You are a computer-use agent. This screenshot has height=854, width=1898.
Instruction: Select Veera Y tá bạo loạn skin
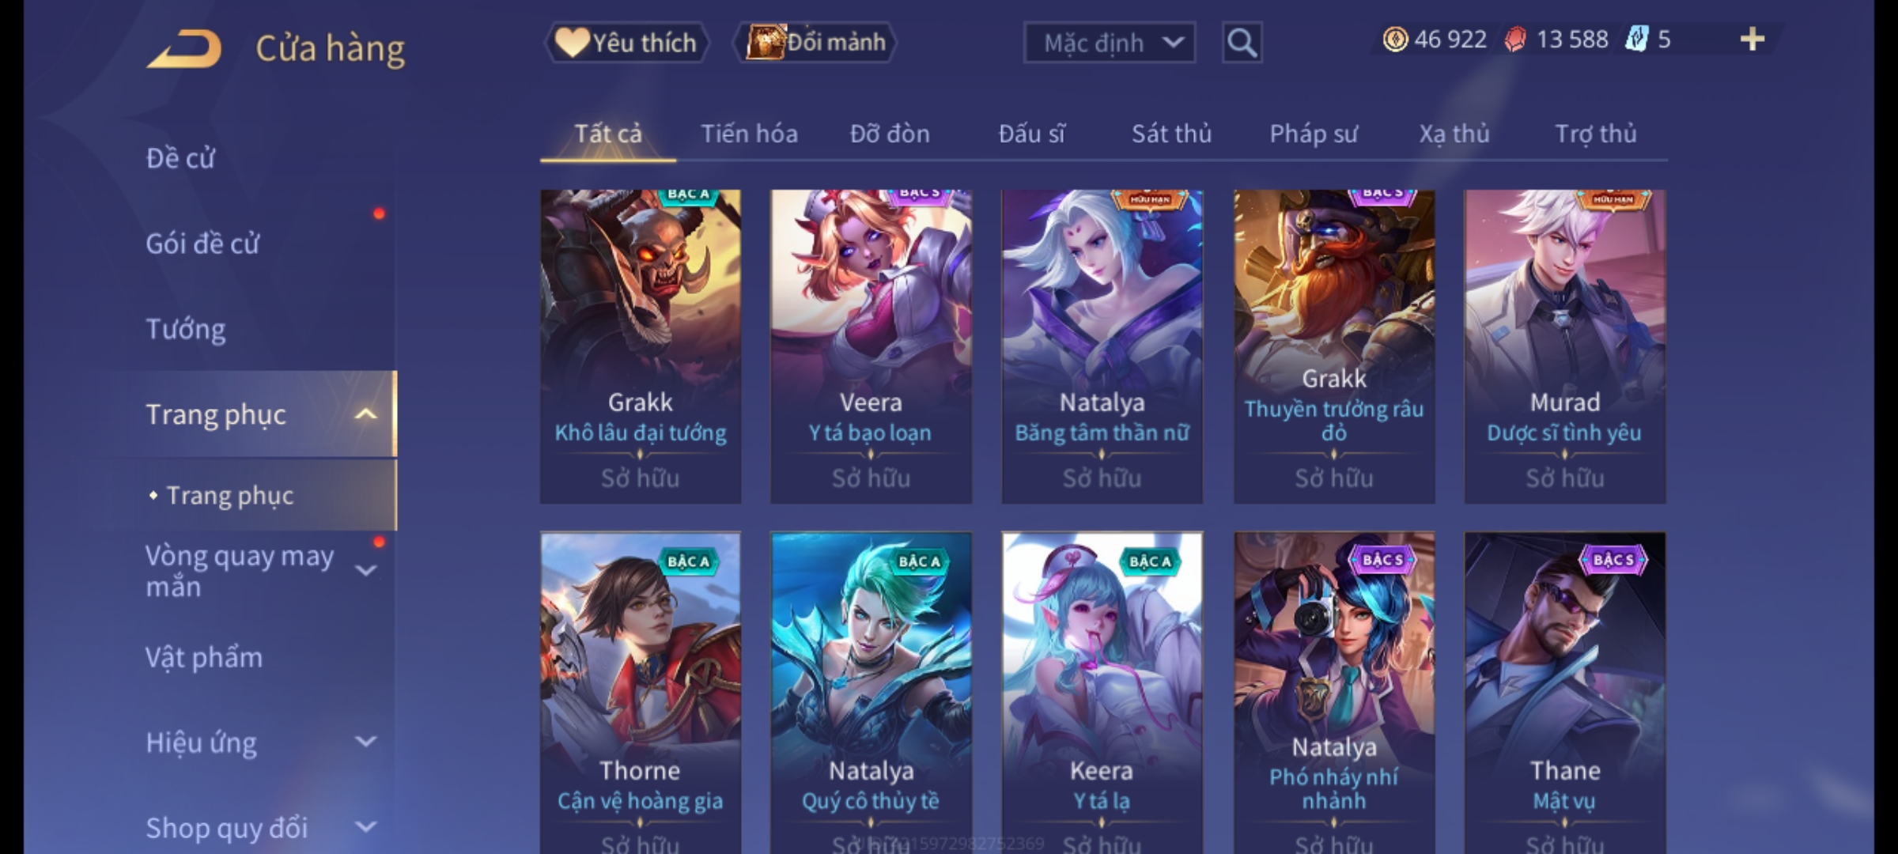(x=871, y=346)
